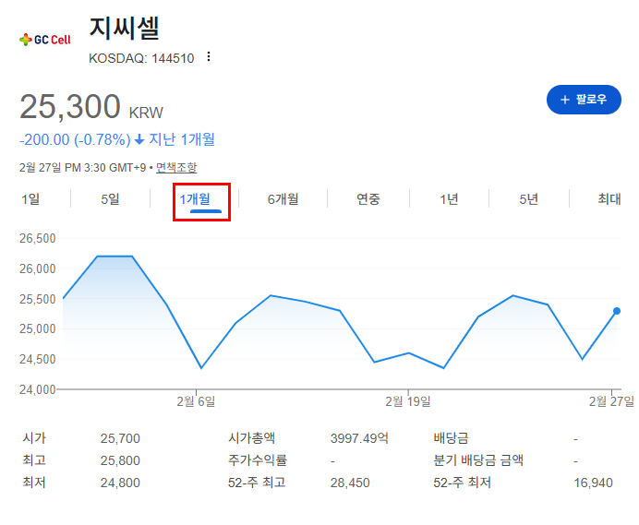The height and width of the screenshot is (525, 639).
Task: Open the three-dot options menu beside KOSDAQ ticker
Action: (209, 56)
